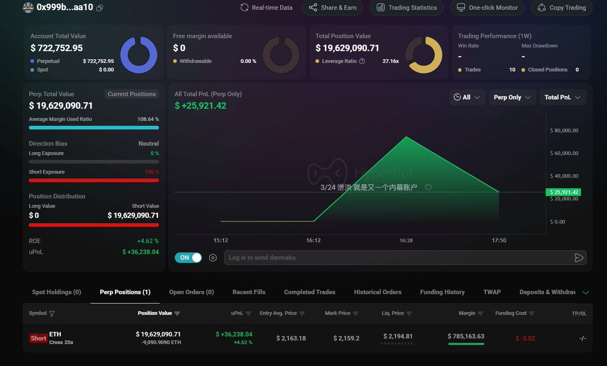This screenshot has width=607, height=366.
Task: Open the Perp Only dropdown
Action: (x=512, y=97)
